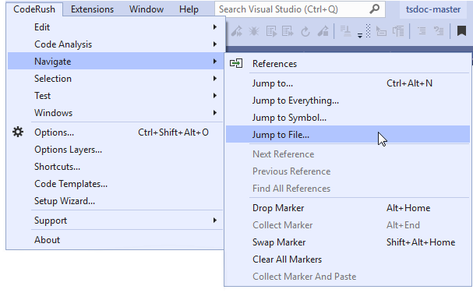
Task: Open Shortcuts... menu entry
Action: click(x=116, y=167)
